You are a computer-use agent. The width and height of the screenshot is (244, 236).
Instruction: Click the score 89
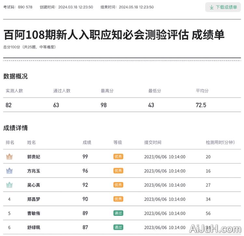85,213
